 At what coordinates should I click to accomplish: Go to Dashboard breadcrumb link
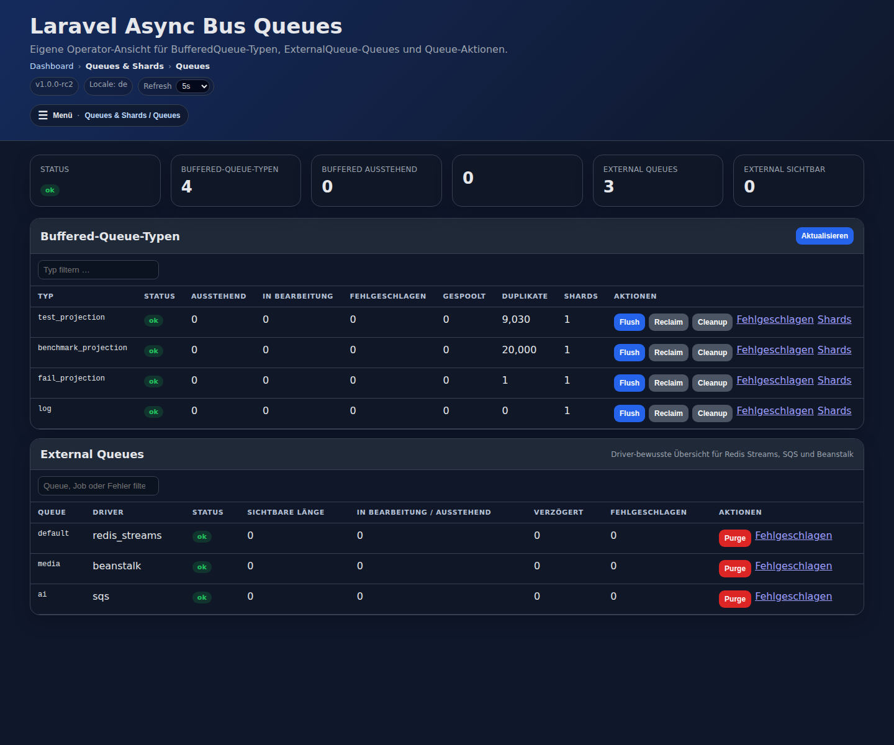(52, 66)
